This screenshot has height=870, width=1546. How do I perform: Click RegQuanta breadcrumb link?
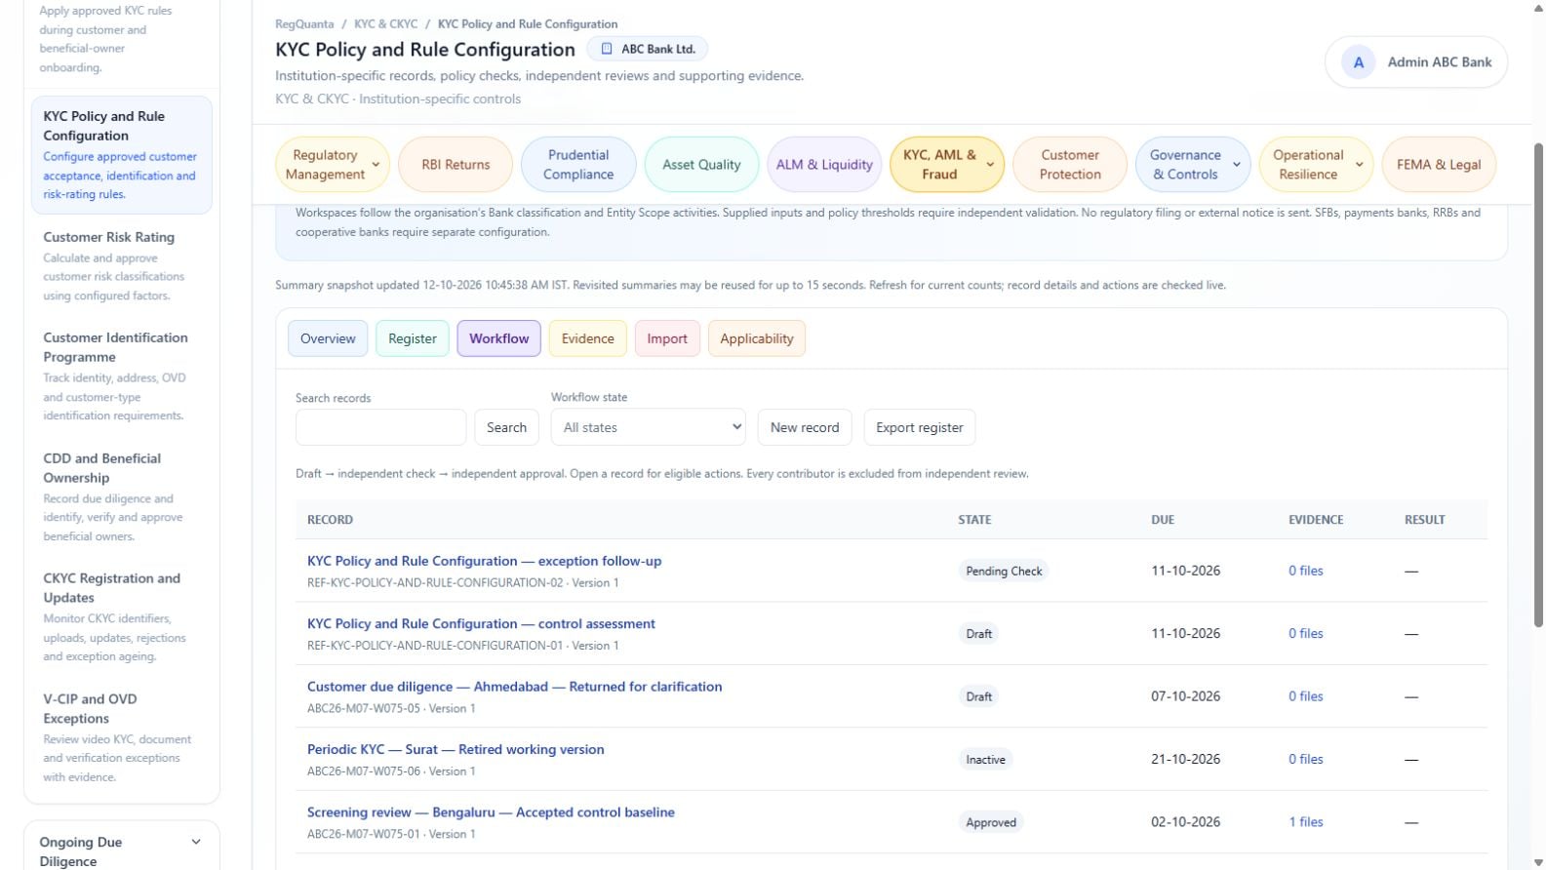pyautogui.click(x=304, y=24)
